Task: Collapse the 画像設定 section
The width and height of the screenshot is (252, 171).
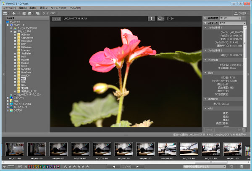Action: (x=205, y=99)
